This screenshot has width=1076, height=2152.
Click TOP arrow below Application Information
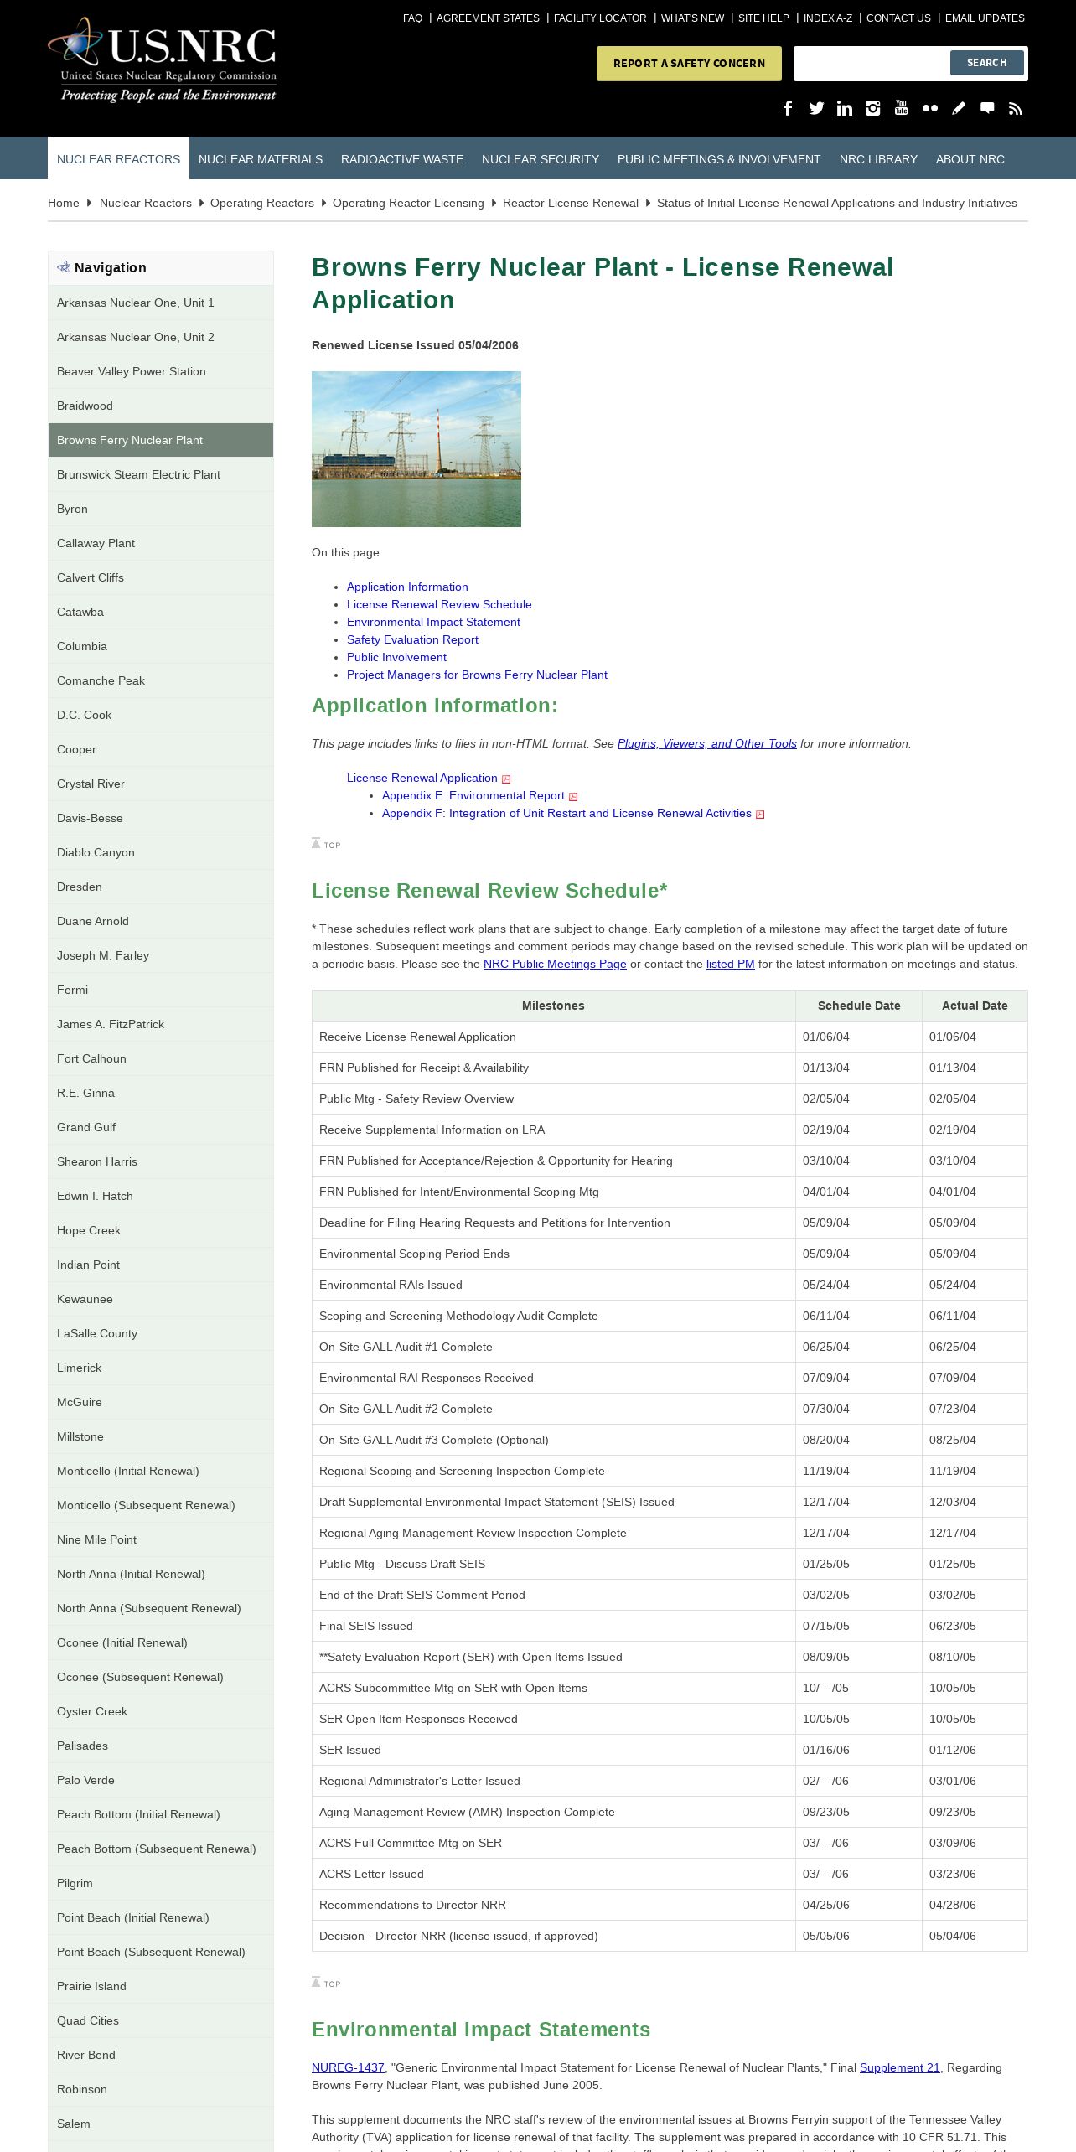pyautogui.click(x=326, y=844)
